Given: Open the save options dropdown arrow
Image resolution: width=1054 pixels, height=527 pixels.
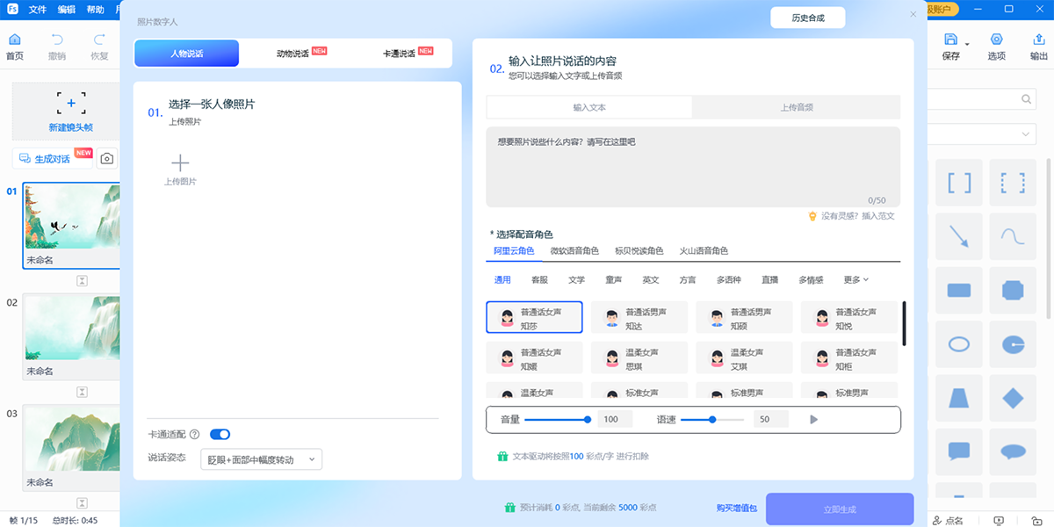Looking at the screenshot, I should click(966, 46).
